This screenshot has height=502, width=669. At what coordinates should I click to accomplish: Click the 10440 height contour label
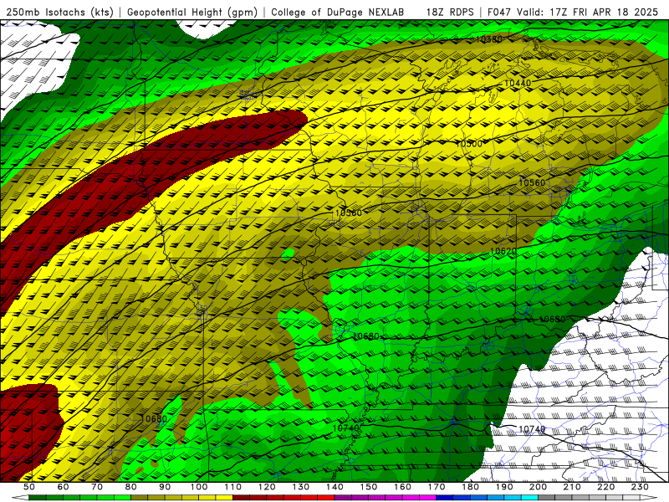[518, 83]
